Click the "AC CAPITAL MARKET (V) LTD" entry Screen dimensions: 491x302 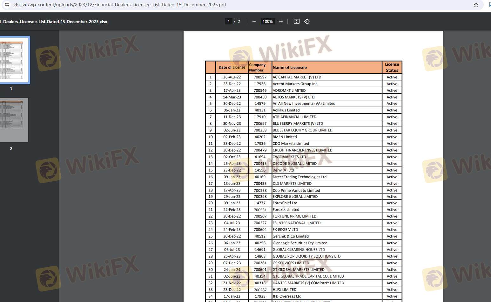click(297, 77)
